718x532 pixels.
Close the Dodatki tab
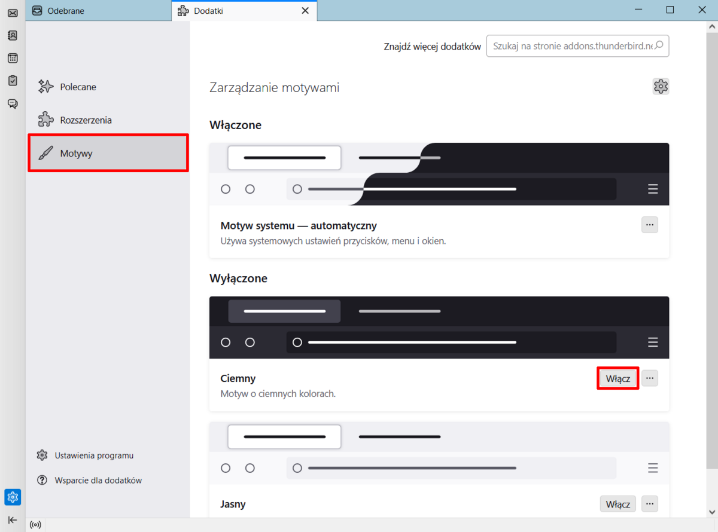(x=305, y=10)
